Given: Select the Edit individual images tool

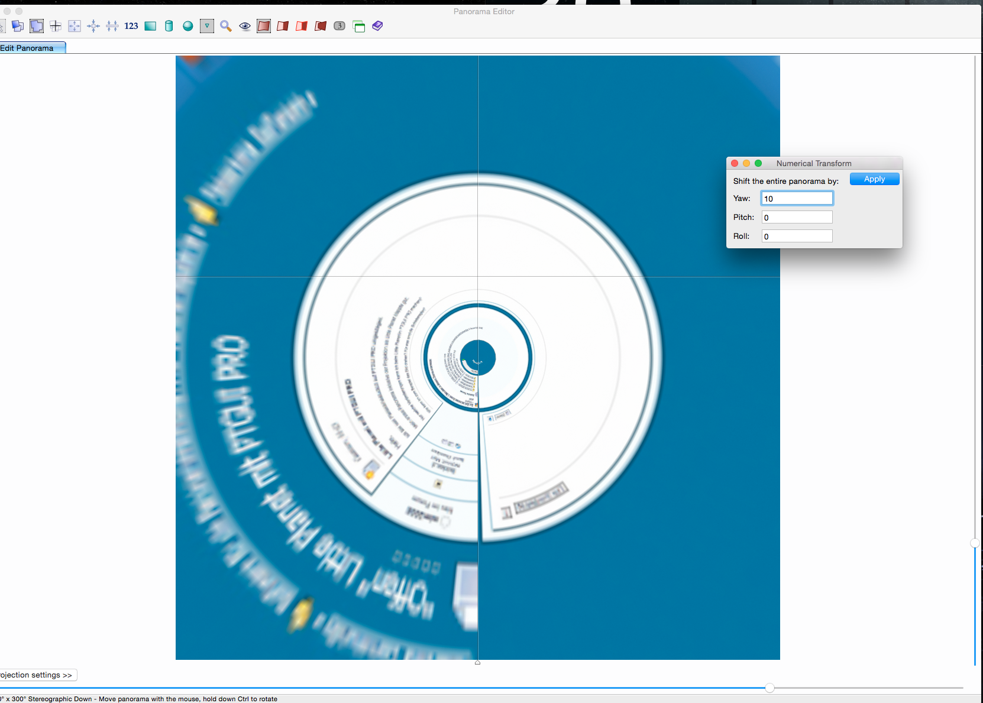Looking at the screenshot, I should pyautogui.click(x=18, y=26).
